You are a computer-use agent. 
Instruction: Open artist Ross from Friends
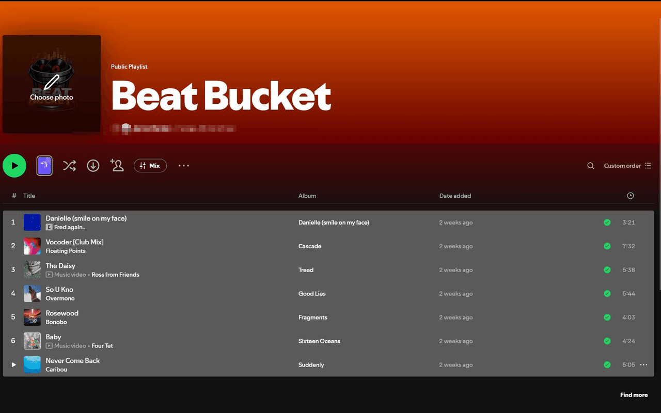115,275
